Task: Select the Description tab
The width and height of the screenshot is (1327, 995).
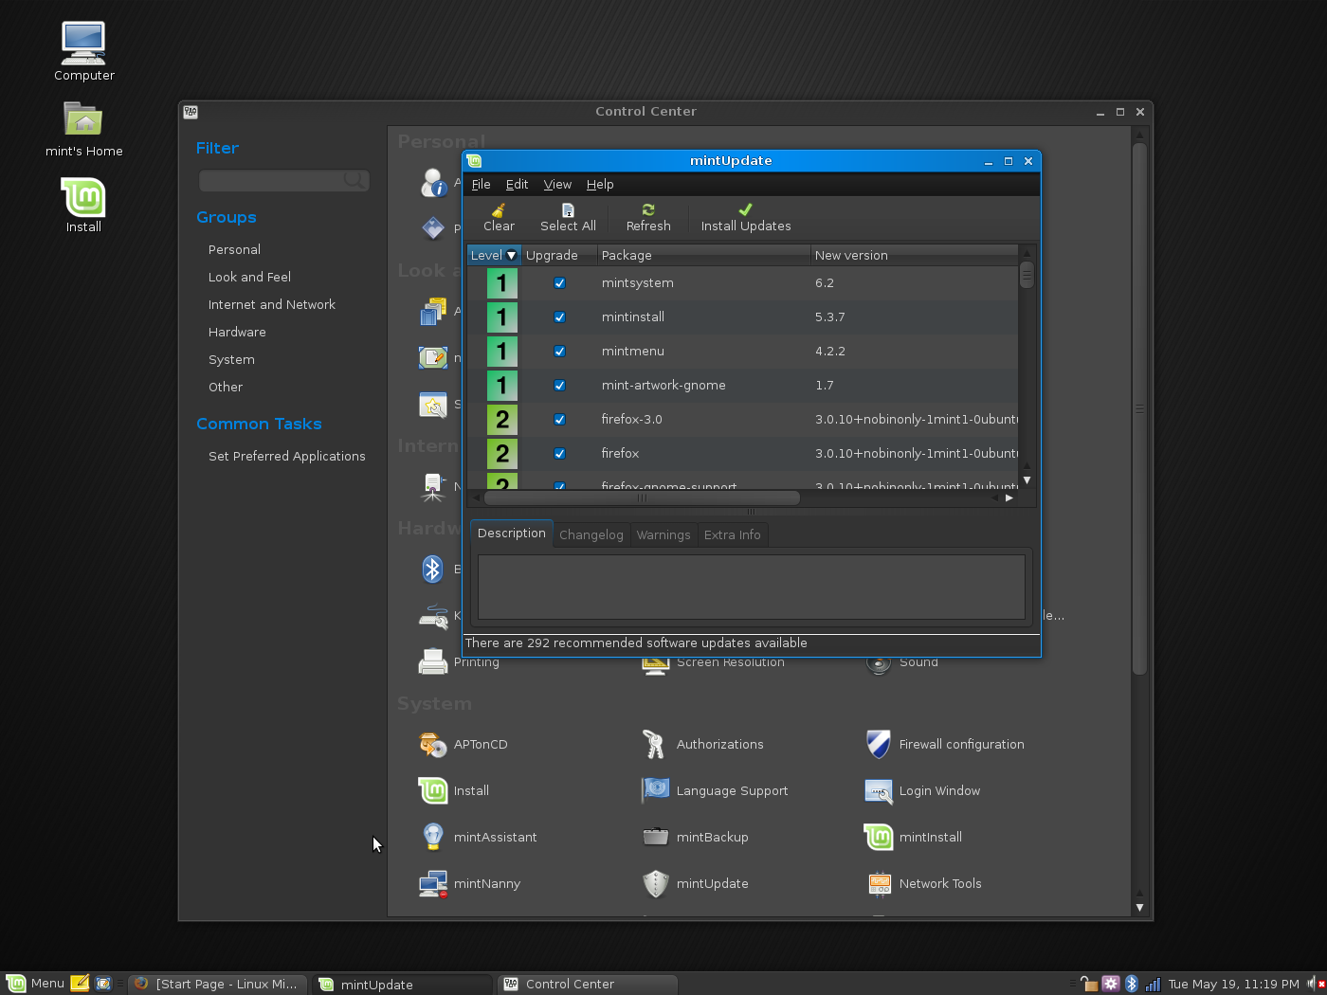Action: (512, 534)
